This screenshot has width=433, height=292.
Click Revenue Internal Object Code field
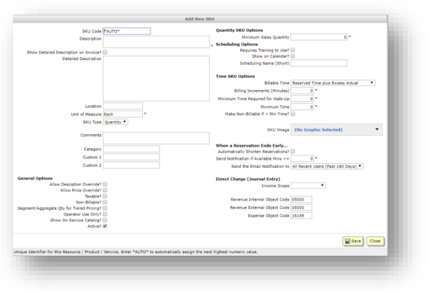(x=301, y=200)
